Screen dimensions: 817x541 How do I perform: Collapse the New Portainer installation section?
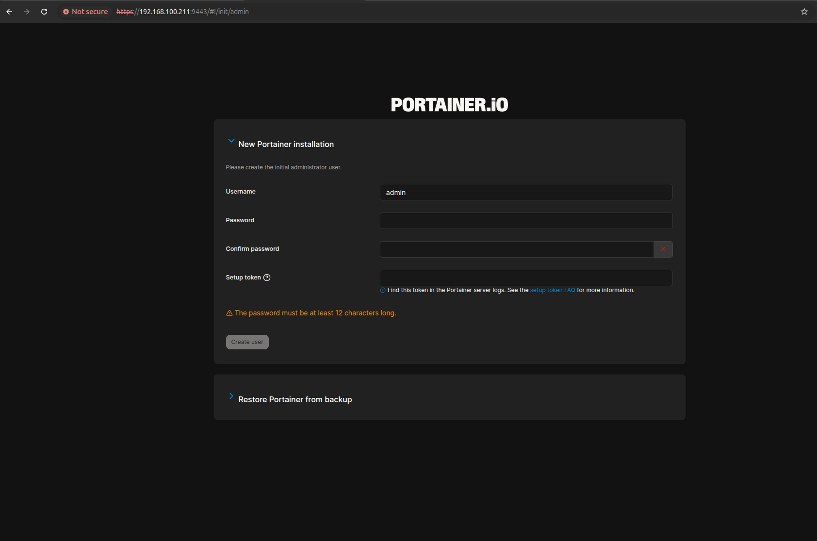click(x=231, y=141)
